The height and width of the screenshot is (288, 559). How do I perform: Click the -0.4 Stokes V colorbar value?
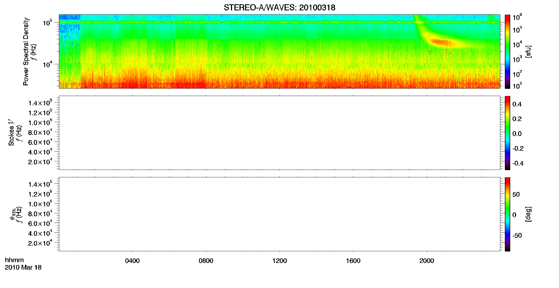518,163
